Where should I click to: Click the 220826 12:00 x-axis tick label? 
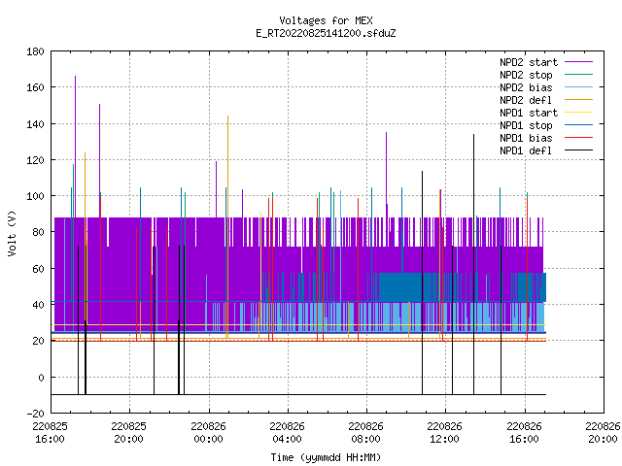(444, 432)
